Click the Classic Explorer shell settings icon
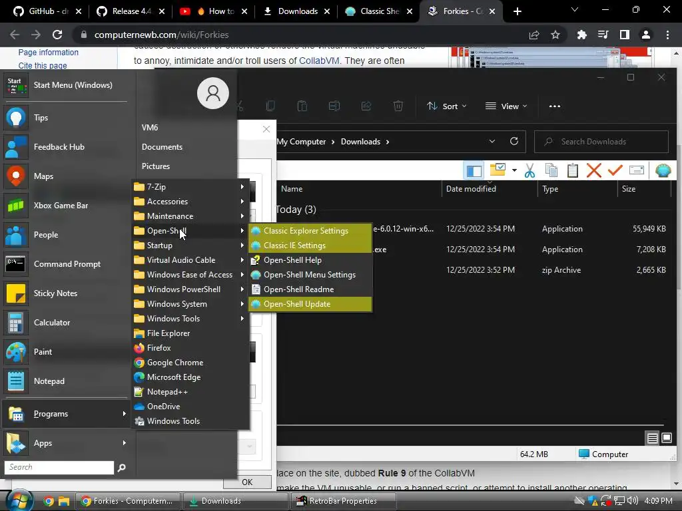Screen dimensions: 682x511 tap(663, 170)
